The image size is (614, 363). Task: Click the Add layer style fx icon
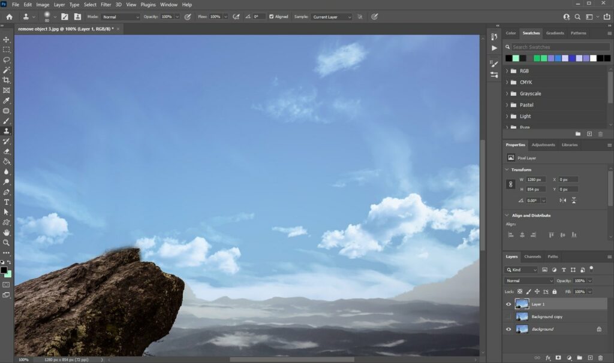548,358
